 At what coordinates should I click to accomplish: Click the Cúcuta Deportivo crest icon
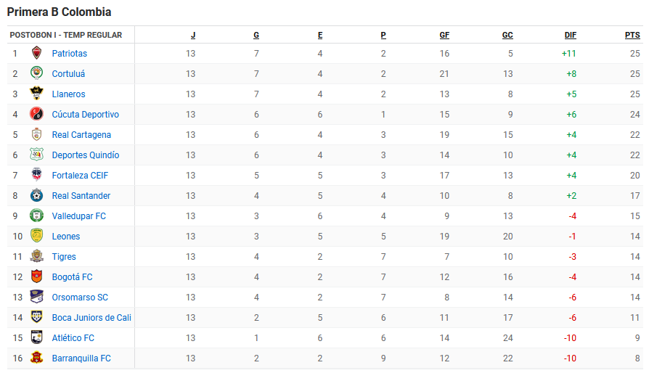click(x=36, y=114)
